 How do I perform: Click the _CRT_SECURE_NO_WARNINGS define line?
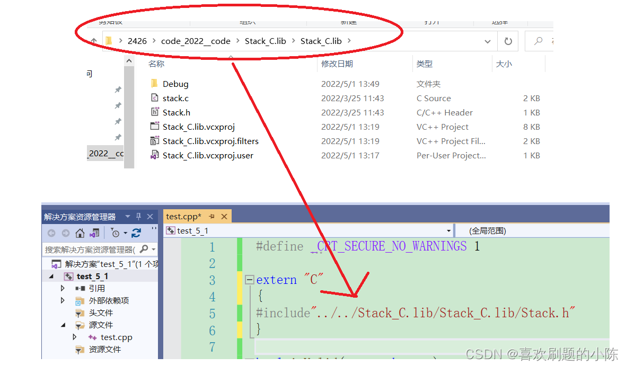pos(367,246)
